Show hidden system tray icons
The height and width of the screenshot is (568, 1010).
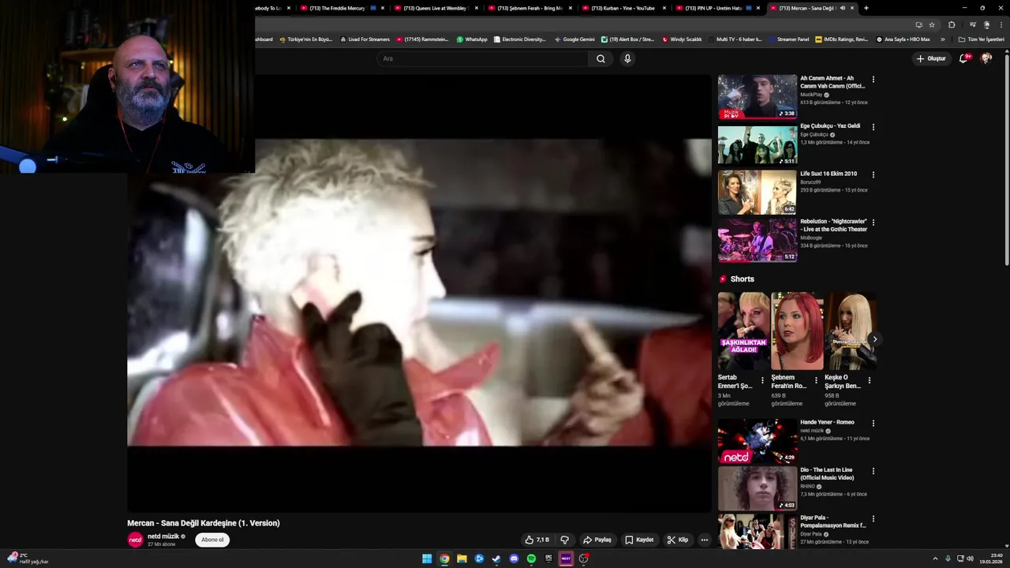coord(935,559)
